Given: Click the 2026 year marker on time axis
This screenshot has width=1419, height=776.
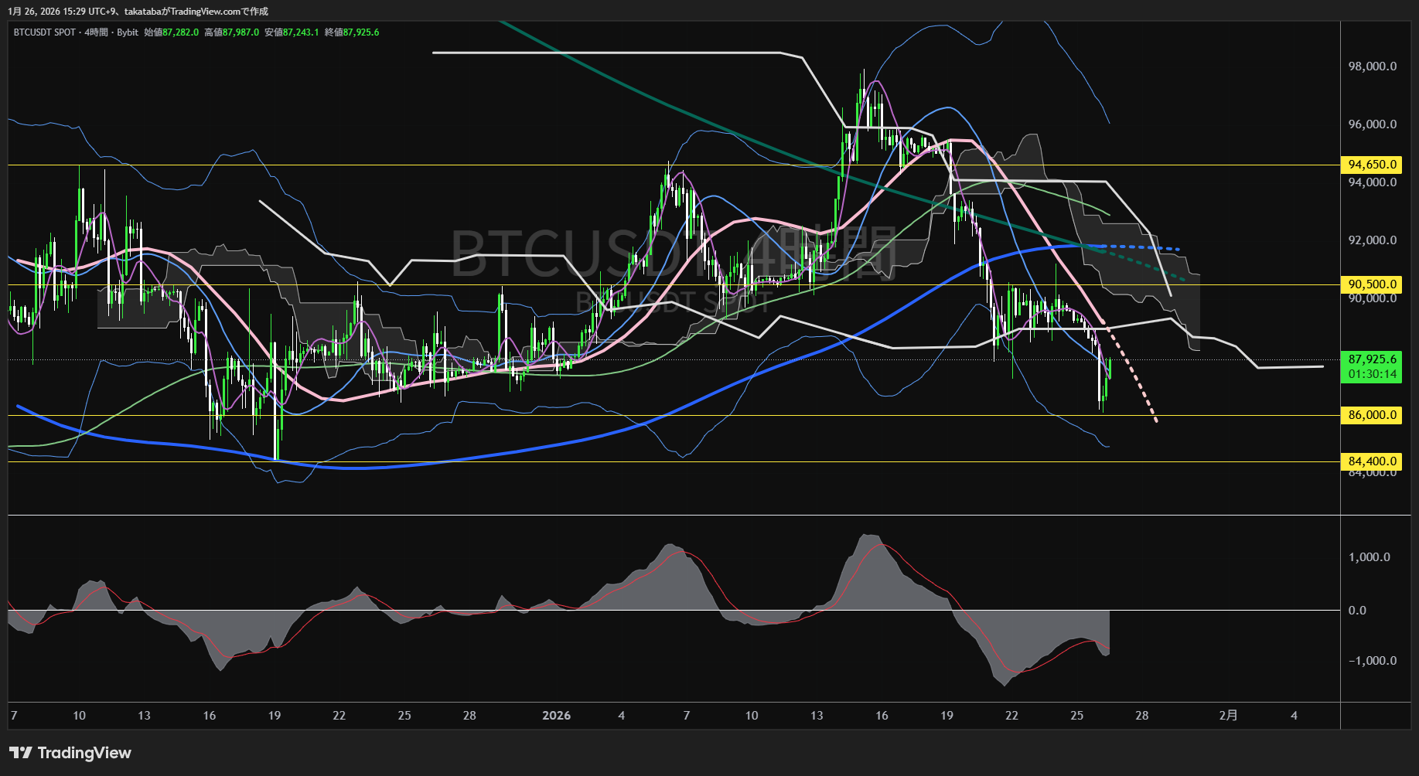Looking at the screenshot, I should click(556, 716).
